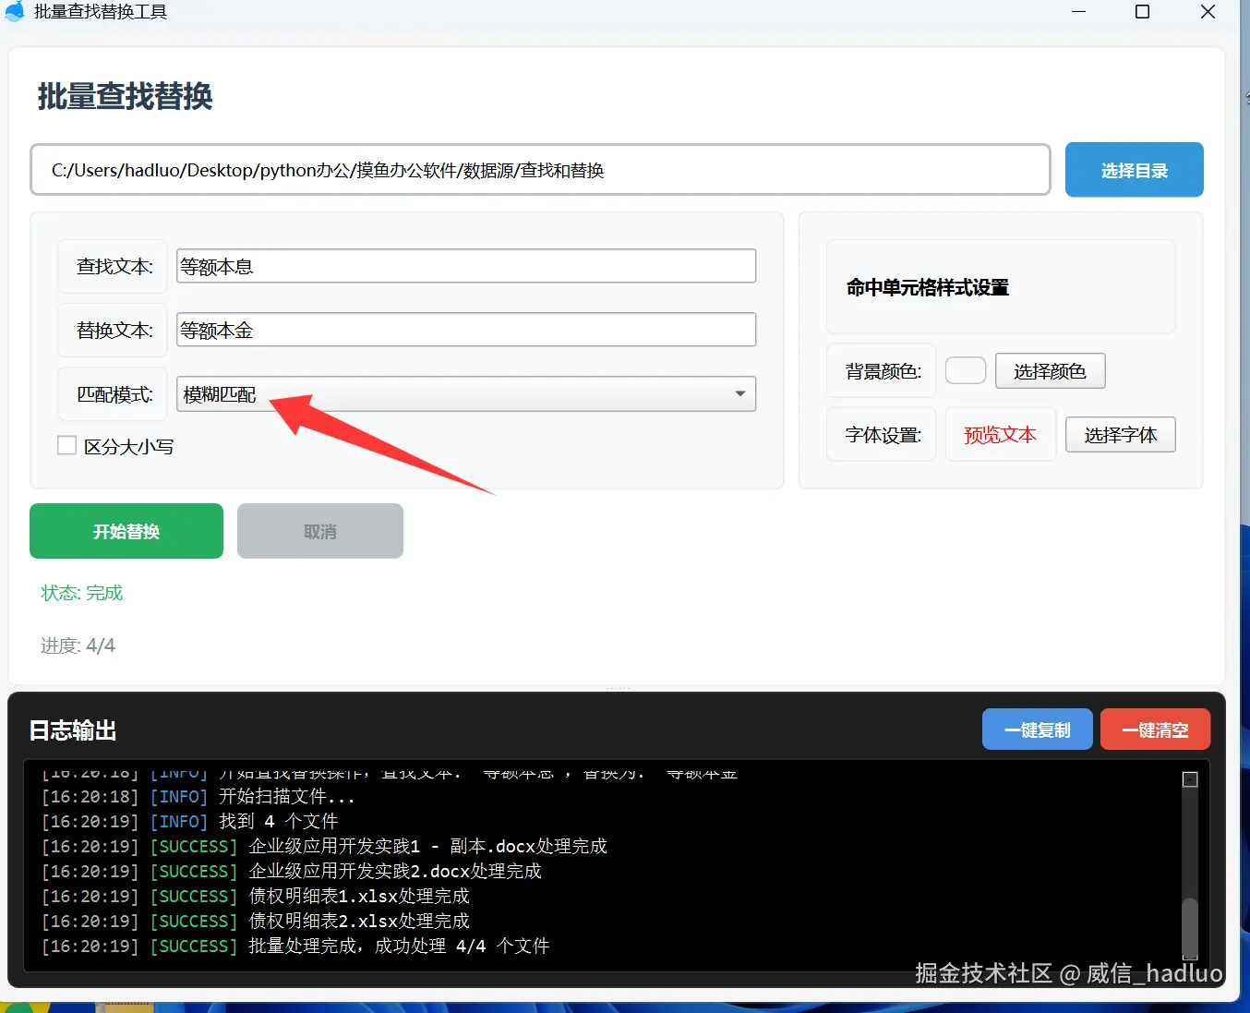The height and width of the screenshot is (1013, 1250).
Task: Click the dolphin app icon in title bar
Action: 14,11
